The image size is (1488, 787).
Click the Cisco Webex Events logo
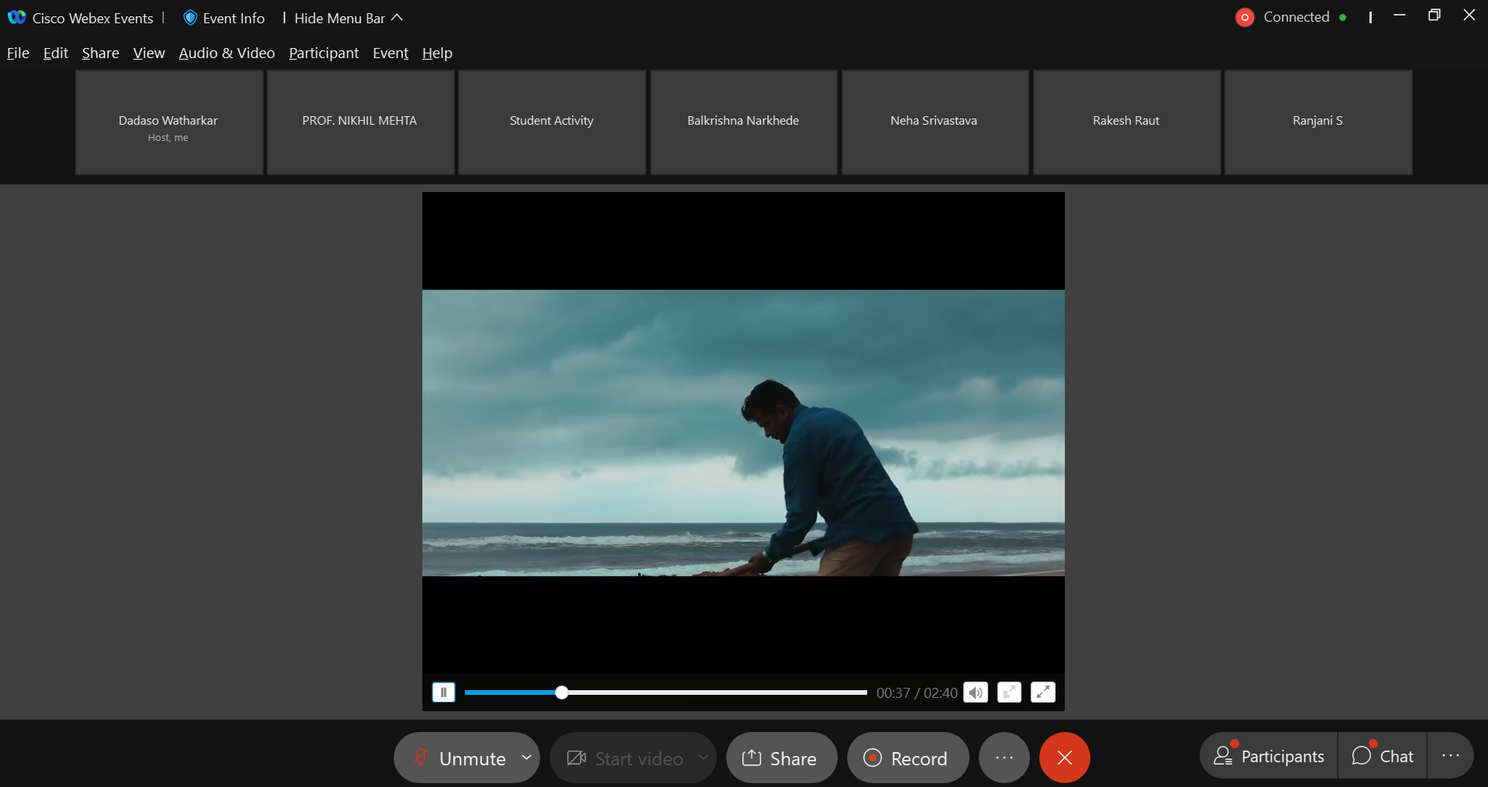click(17, 17)
